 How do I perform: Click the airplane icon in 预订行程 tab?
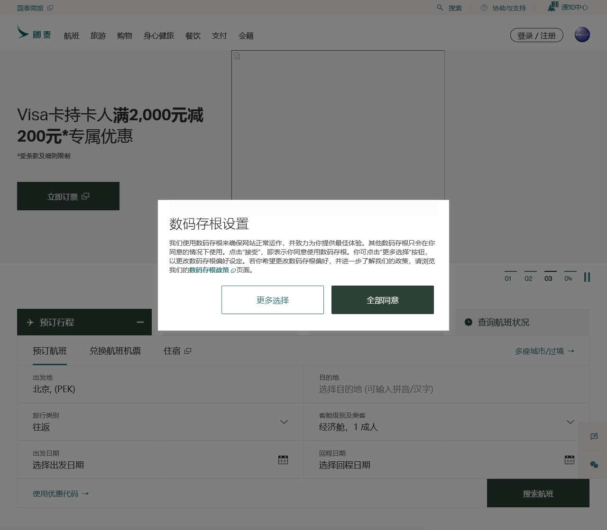[x=30, y=322]
